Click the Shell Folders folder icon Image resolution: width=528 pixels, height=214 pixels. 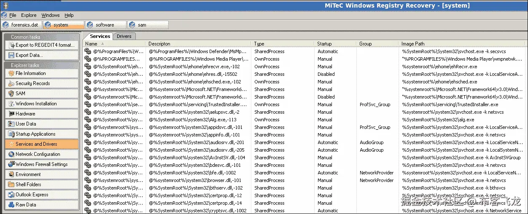(x=11, y=185)
